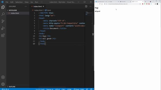Open the View menu
The image size is (161, 90).
[x=26, y=2]
